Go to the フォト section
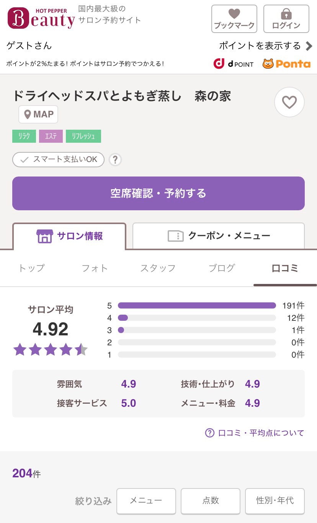 pos(95,268)
